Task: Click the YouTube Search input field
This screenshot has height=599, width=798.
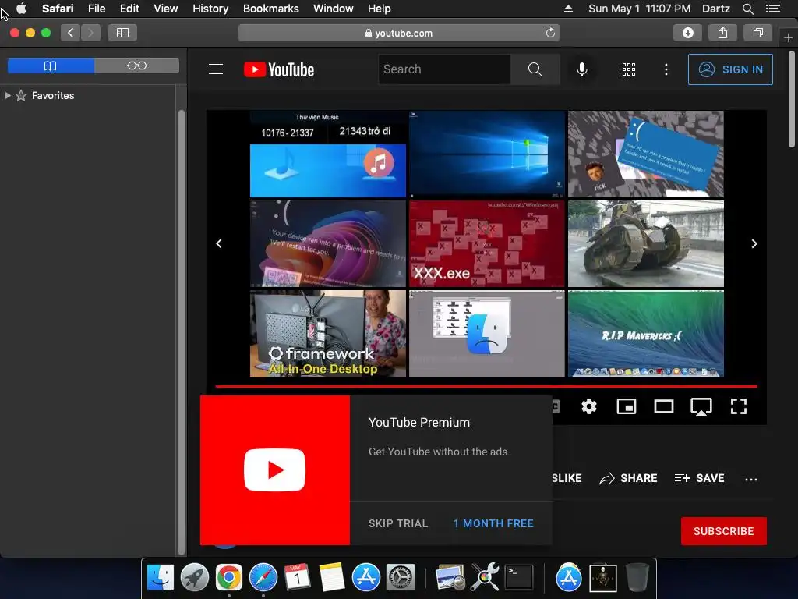Action: click(444, 69)
